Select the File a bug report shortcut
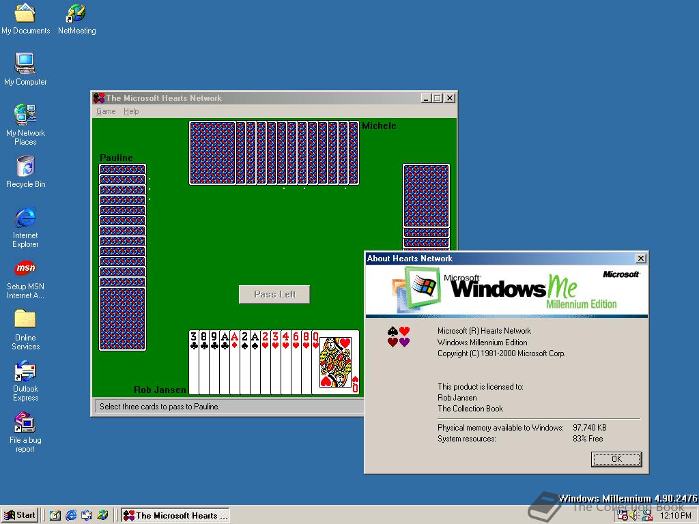Image resolution: width=699 pixels, height=524 pixels. [x=25, y=432]
